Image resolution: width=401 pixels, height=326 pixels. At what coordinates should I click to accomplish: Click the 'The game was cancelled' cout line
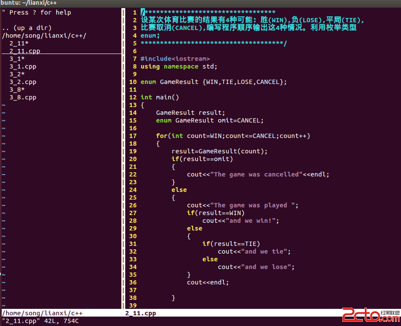pyautogui.click(x=258, y=174)
